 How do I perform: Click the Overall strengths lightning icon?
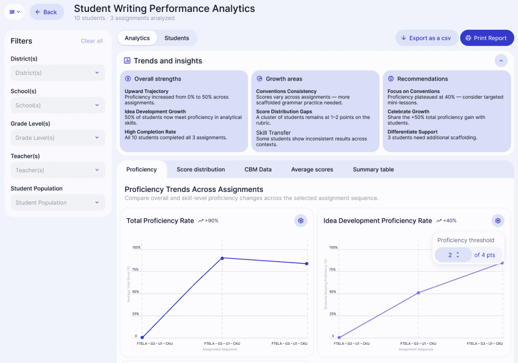pyautogui.click(x=128, y=79)
